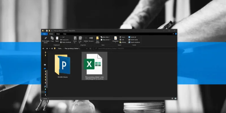Select the DELMIA Ortems folder

[x=62, y=66]
